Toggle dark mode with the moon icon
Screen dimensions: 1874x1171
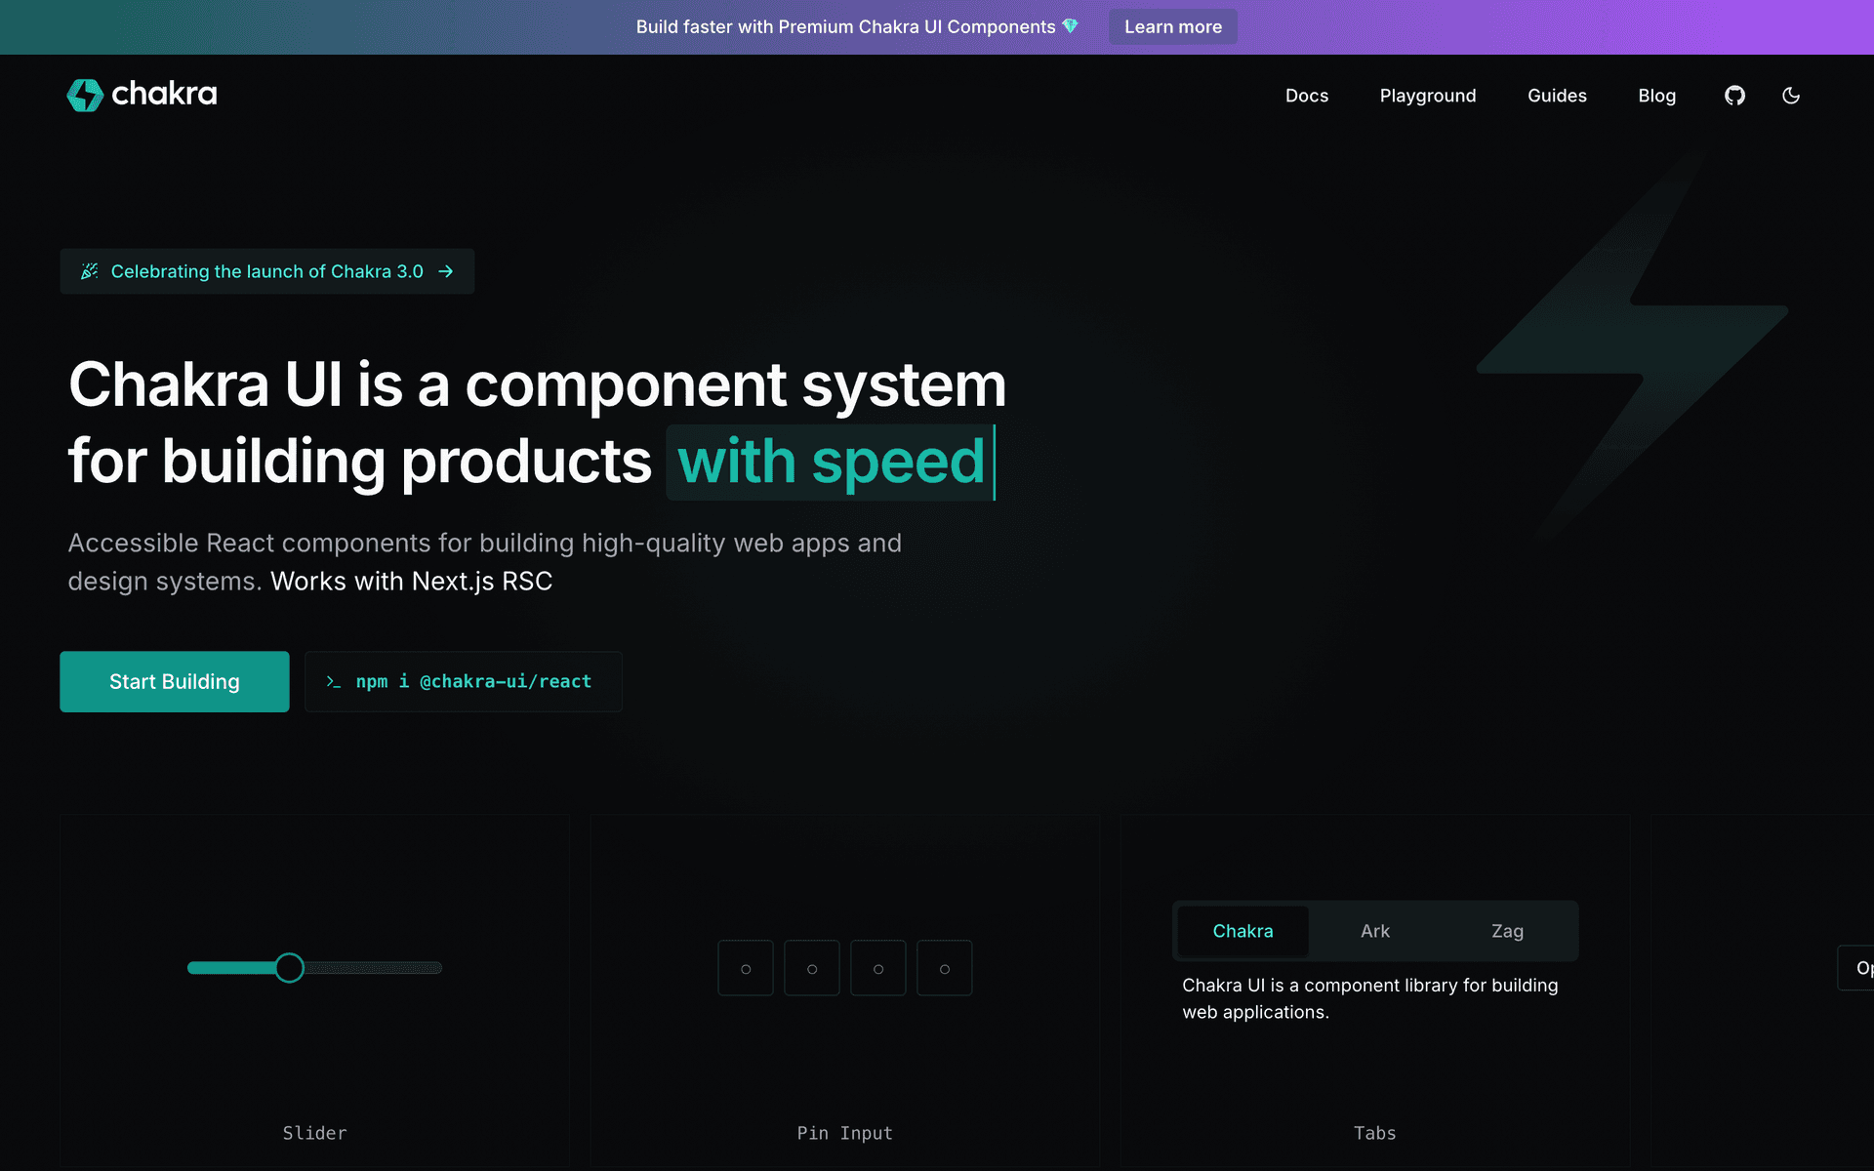(1791, 96)
